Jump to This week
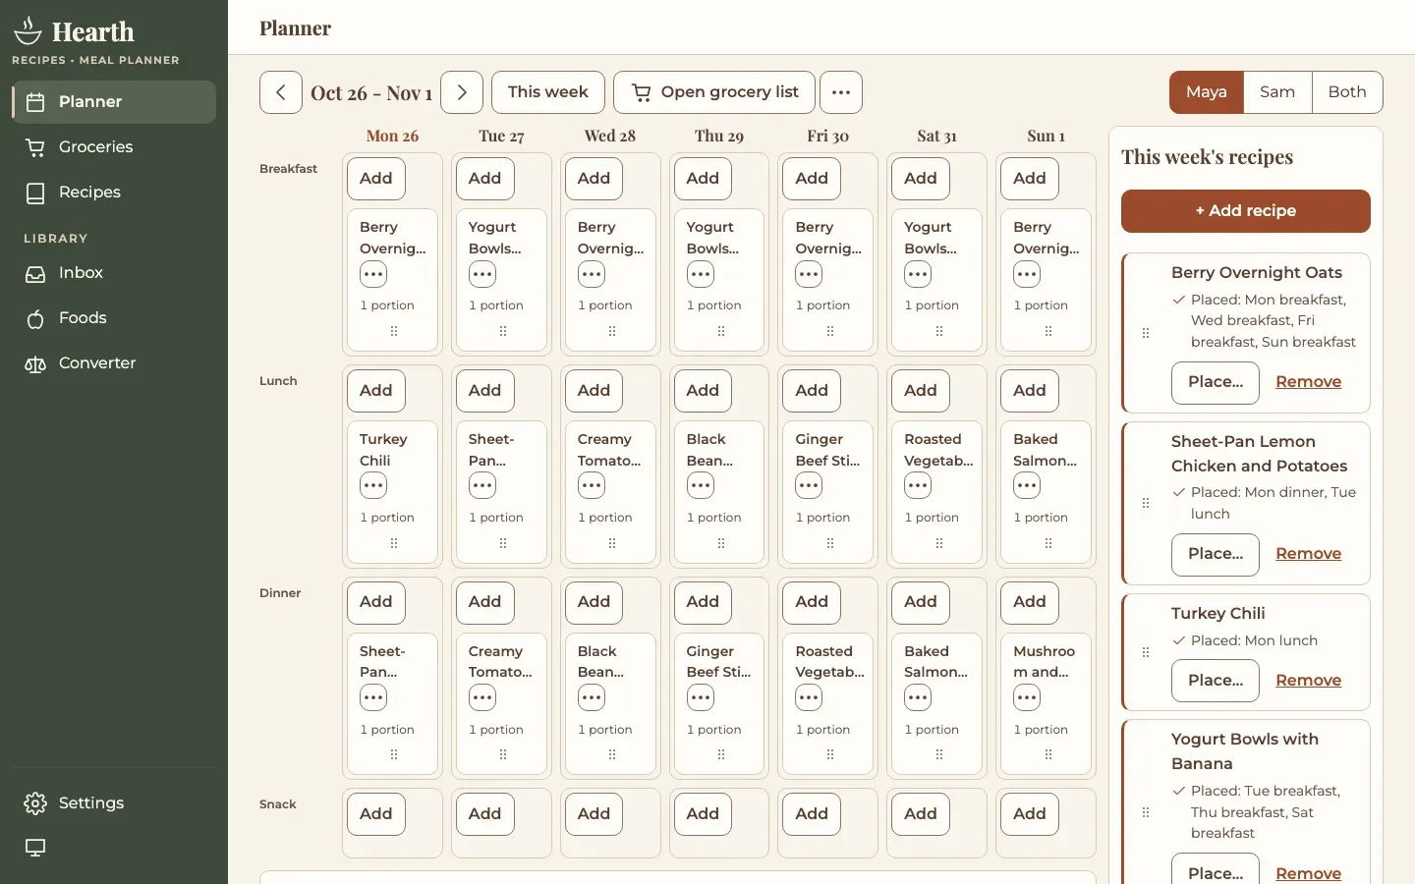 click(548, 92)
